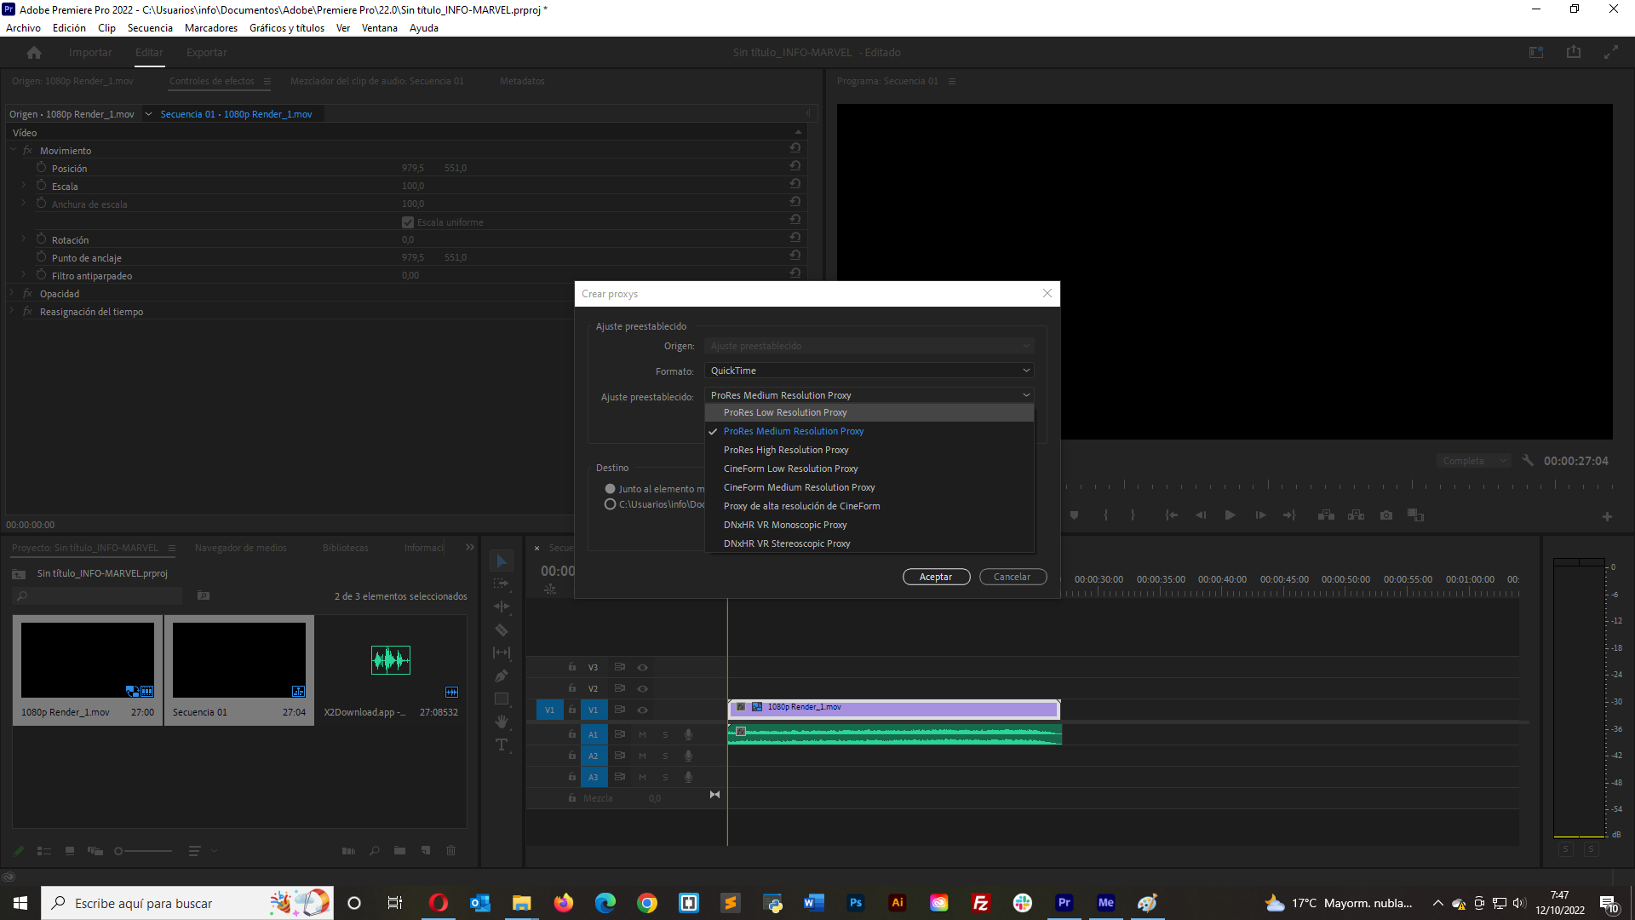Click the Home icon in header bar
1635x920 pixels.
click(34, 53)
